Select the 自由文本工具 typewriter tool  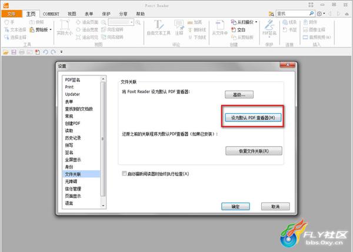pyautogui.click(x=158, y=28)
